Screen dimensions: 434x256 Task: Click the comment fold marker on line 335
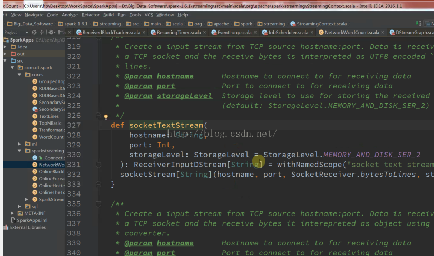[98, 204]
